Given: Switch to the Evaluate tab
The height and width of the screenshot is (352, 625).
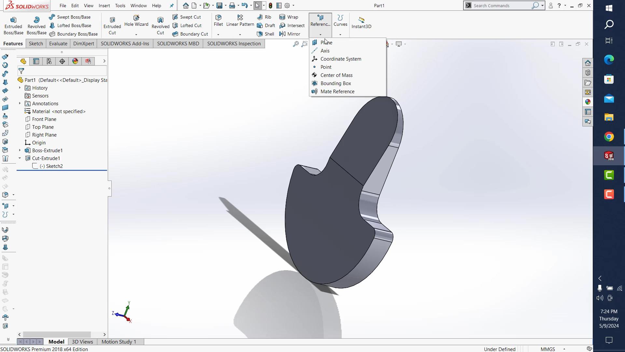Looking at the screenshot, I should click(58, 44).
